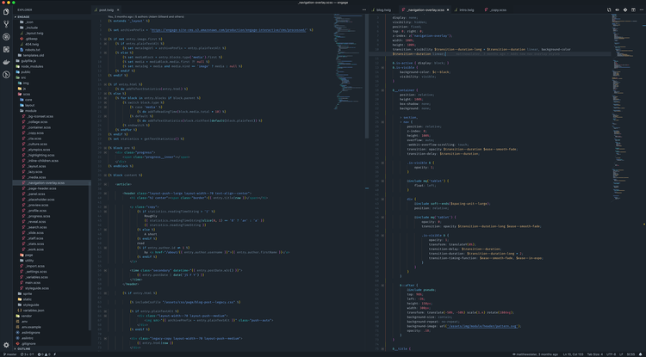Open Source Control view in activity bar
This screenshot has width=646, height=357.
coord(6,24)
